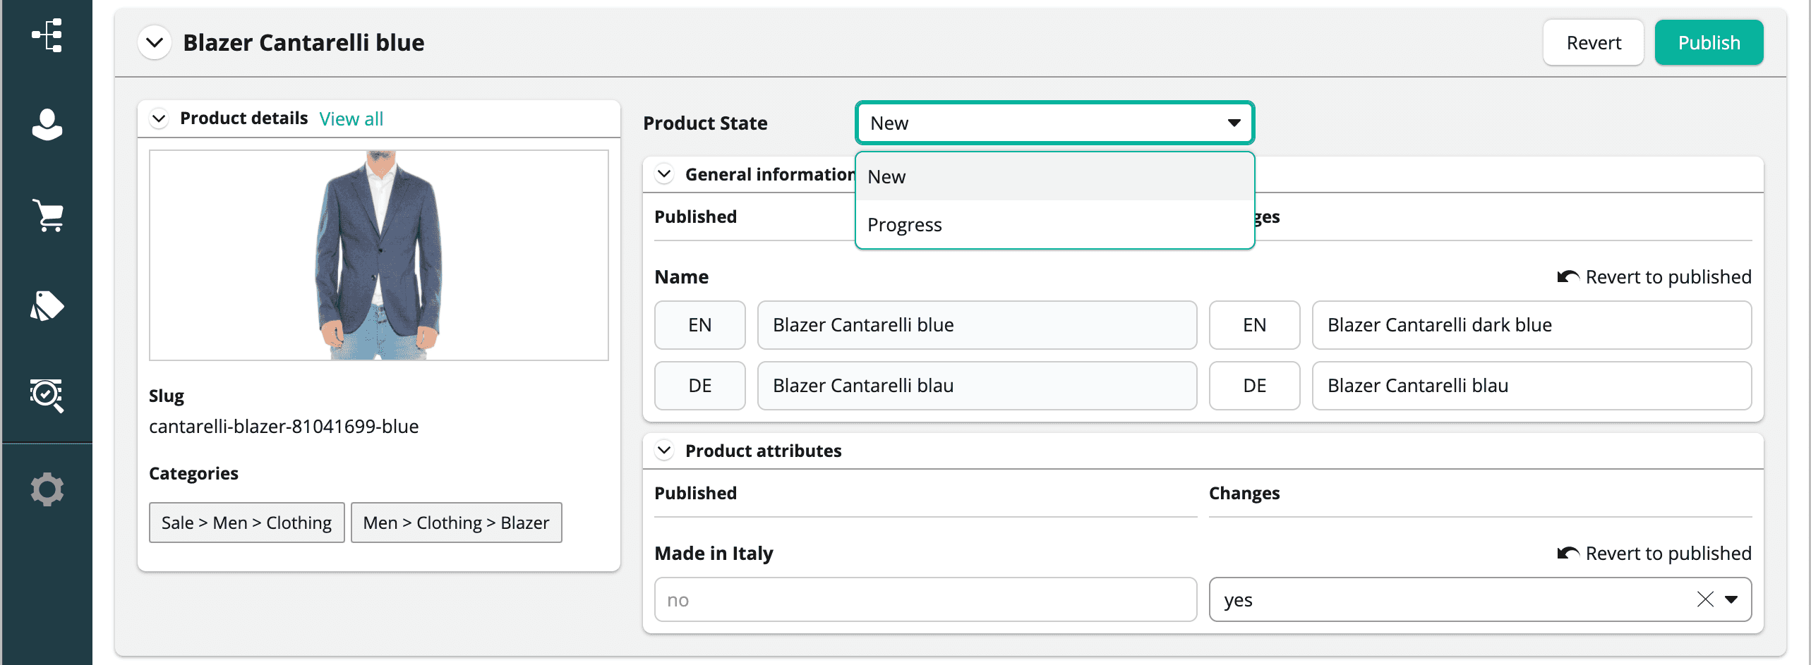
Task: Collapse the Product details section
Action: click(x=159, y=118)
